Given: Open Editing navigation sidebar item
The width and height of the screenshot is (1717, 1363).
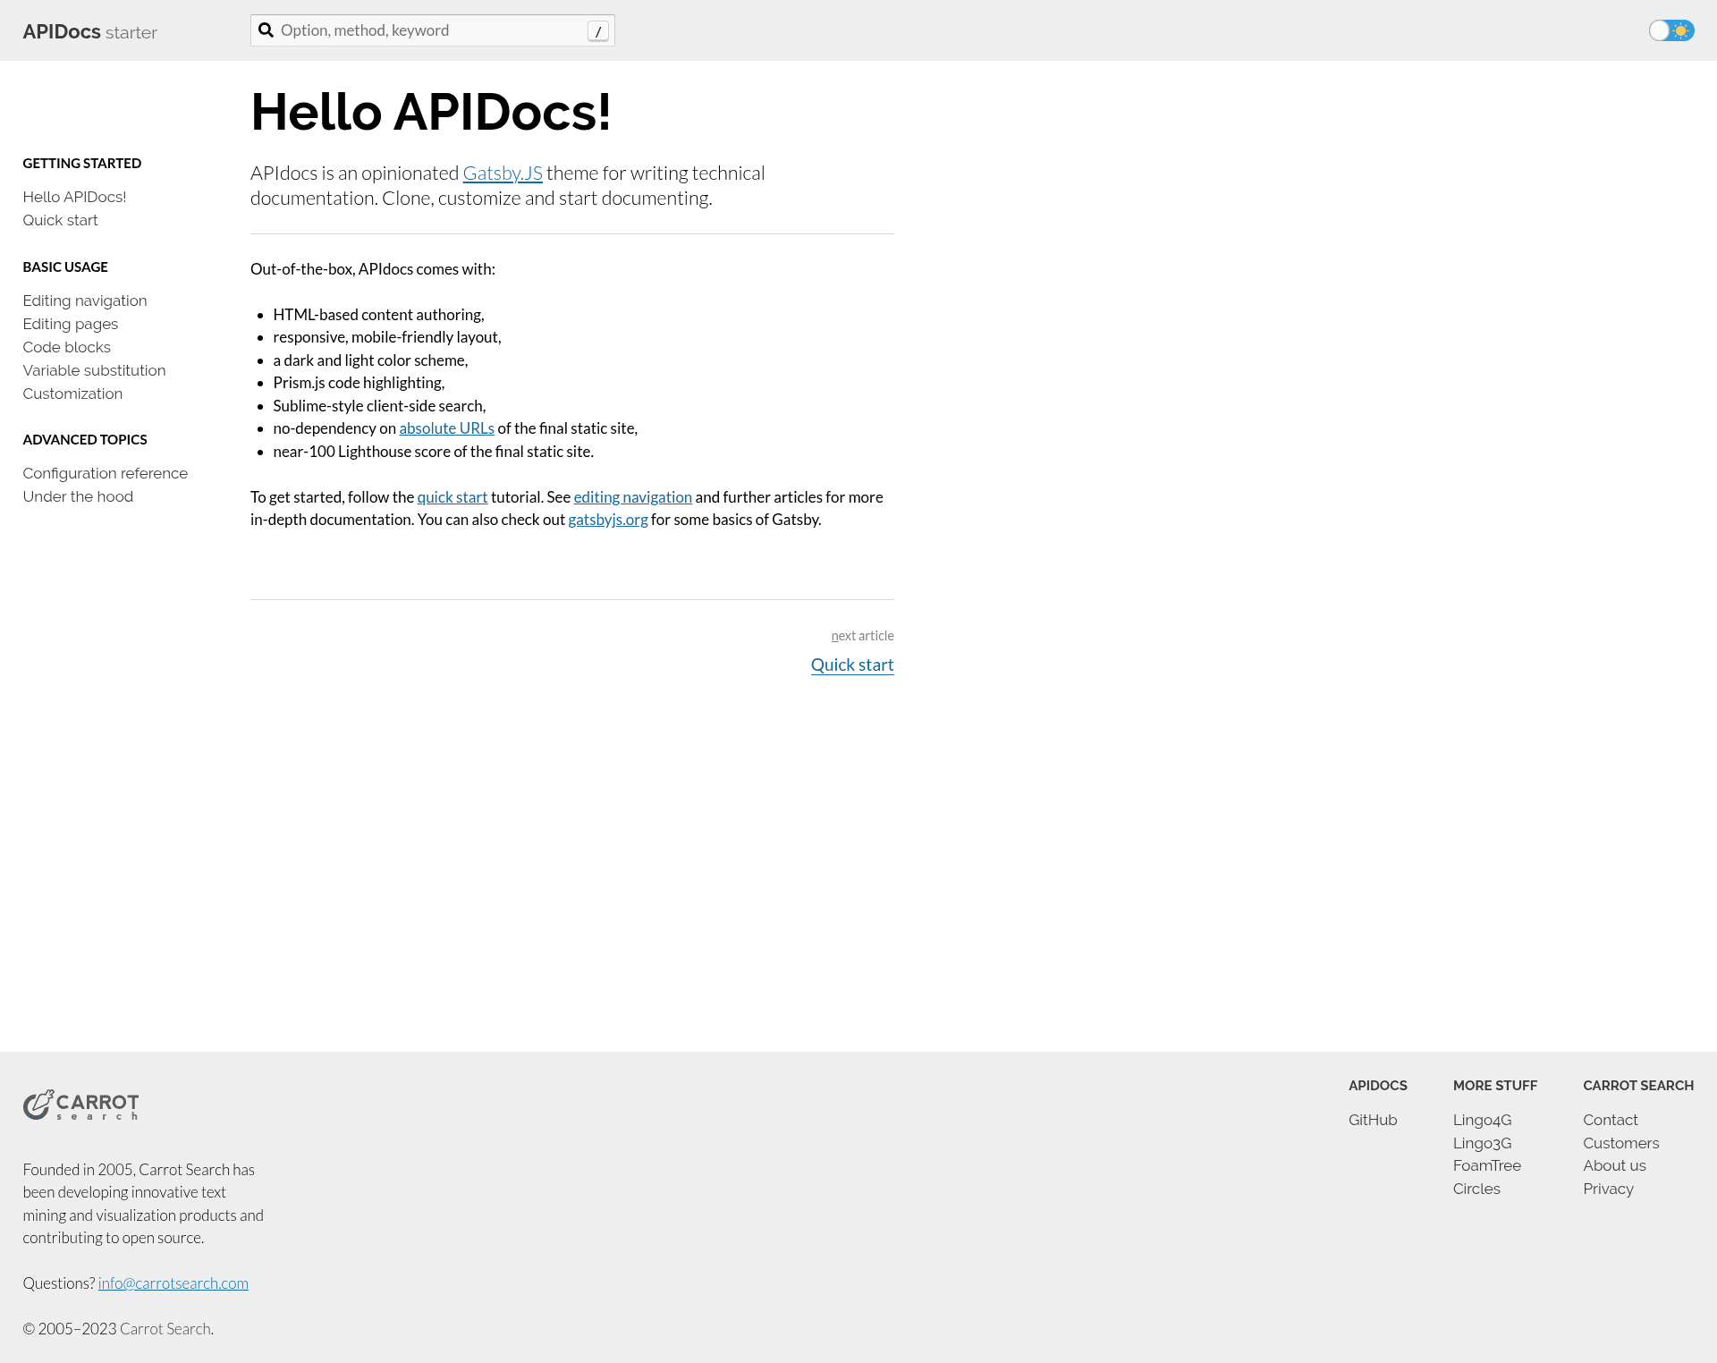Looking at the screenshot, I should point(85,301).
